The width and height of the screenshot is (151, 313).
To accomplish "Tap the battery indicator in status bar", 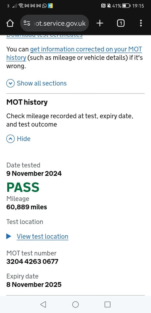I will coord(126,6).
